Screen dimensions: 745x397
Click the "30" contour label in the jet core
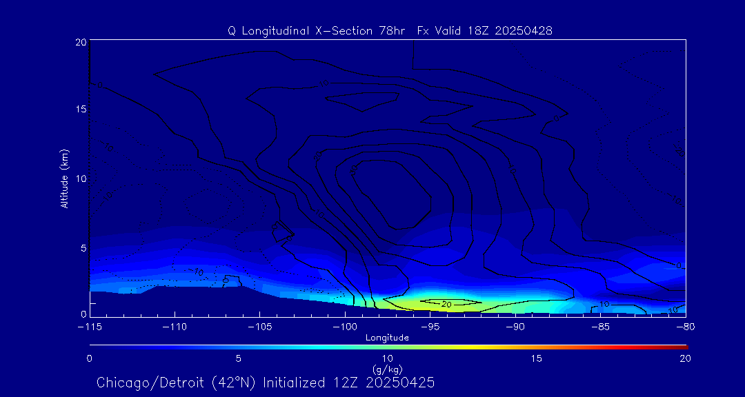click(353, 170)
